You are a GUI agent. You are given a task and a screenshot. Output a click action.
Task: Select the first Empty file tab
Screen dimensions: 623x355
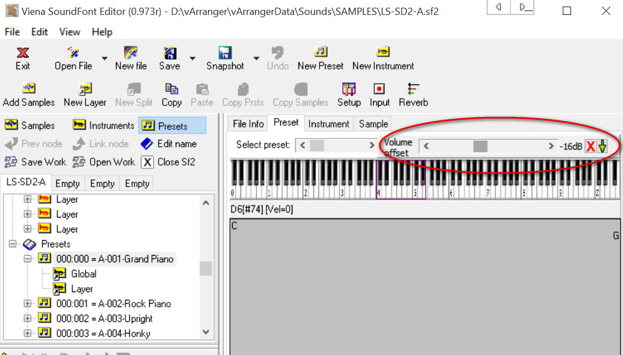[67, 183]
